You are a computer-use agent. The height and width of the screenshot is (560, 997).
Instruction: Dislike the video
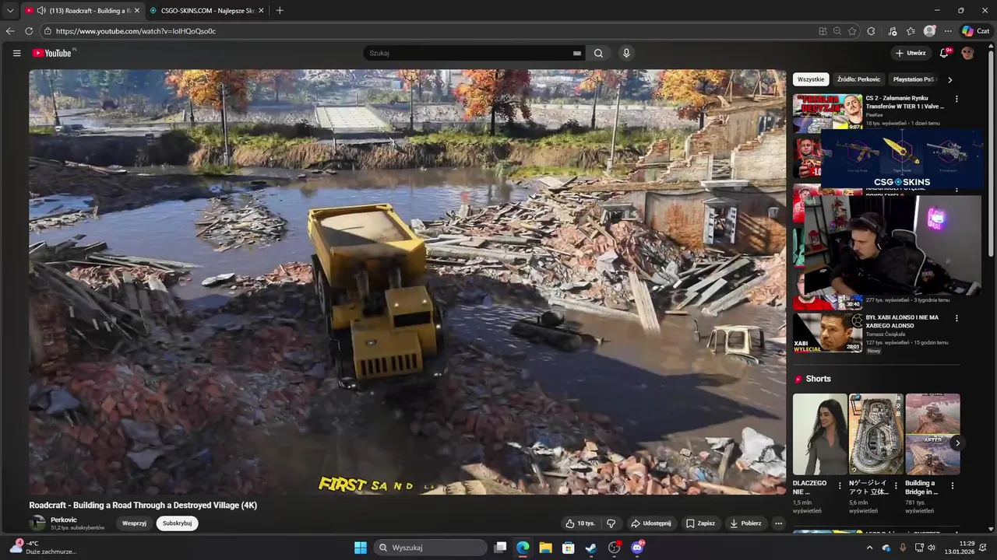pyautogui.click(x=611, y=523)
